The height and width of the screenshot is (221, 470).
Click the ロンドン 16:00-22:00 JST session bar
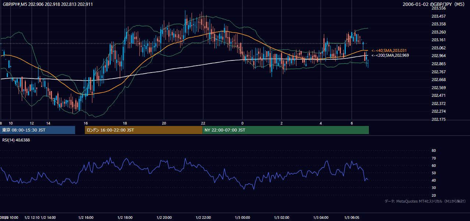coord(143,130)
